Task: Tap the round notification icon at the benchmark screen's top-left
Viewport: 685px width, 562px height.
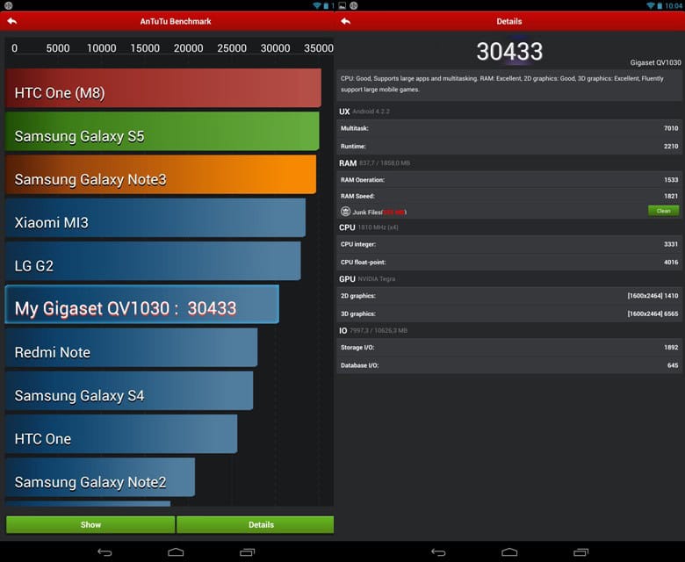Action: tap(8, 5)
